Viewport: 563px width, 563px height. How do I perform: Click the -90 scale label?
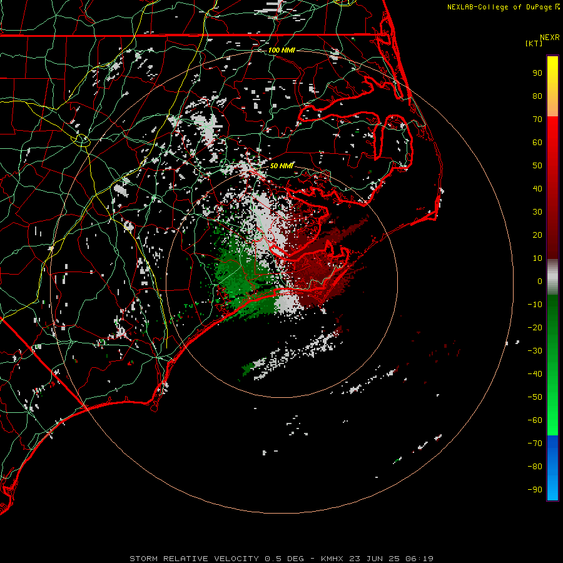pyautogui.click(x=535, y=490)
